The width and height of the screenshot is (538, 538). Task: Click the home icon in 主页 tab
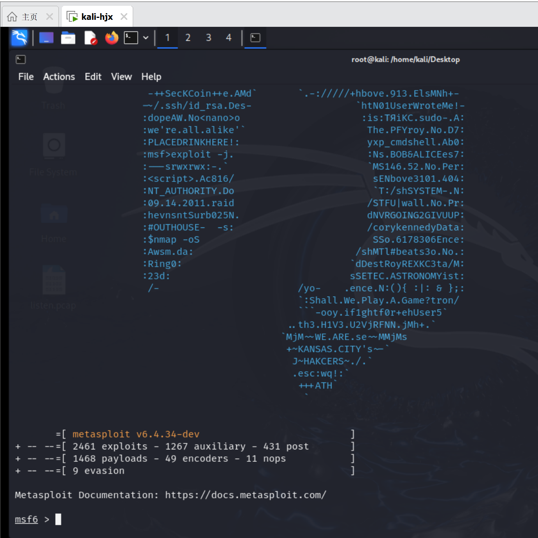[x=12, y=17]
